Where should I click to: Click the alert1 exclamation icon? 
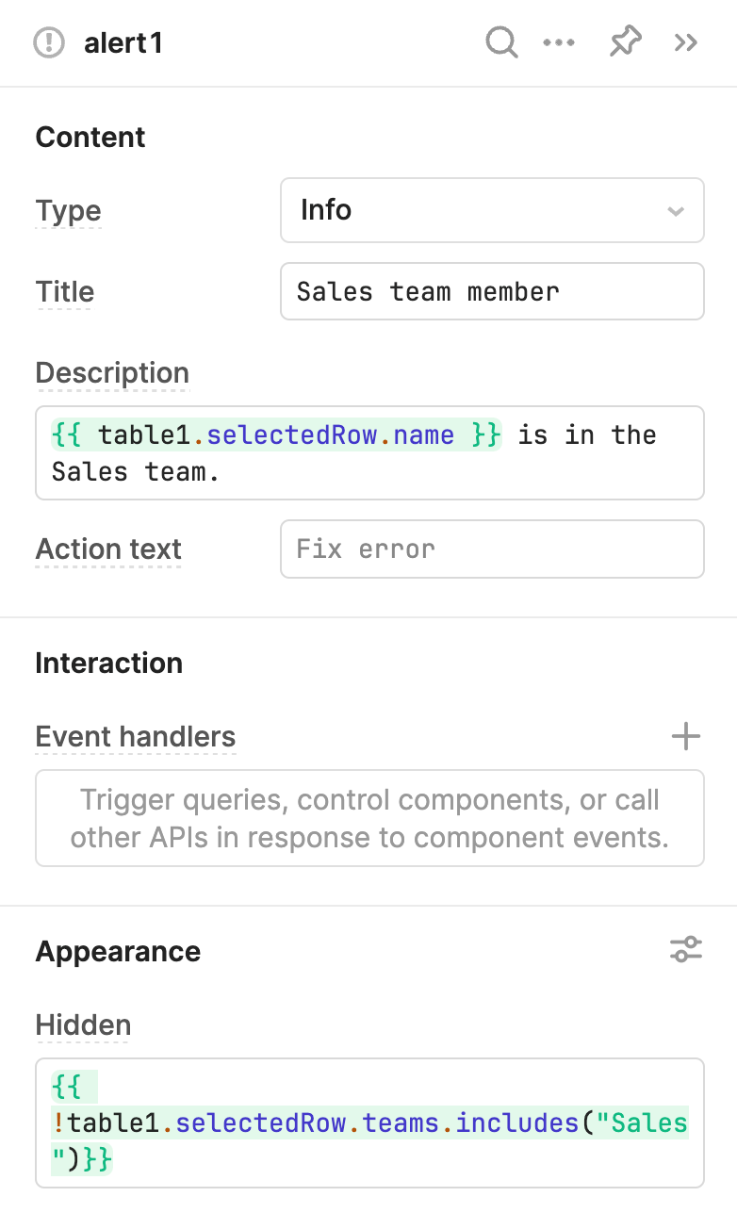click(49, 42)
